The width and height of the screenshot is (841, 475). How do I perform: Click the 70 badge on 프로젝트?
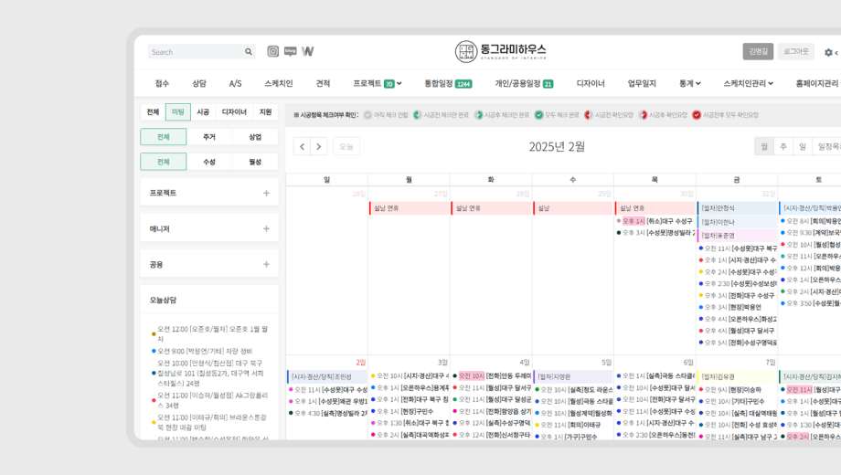pos(389,84)
